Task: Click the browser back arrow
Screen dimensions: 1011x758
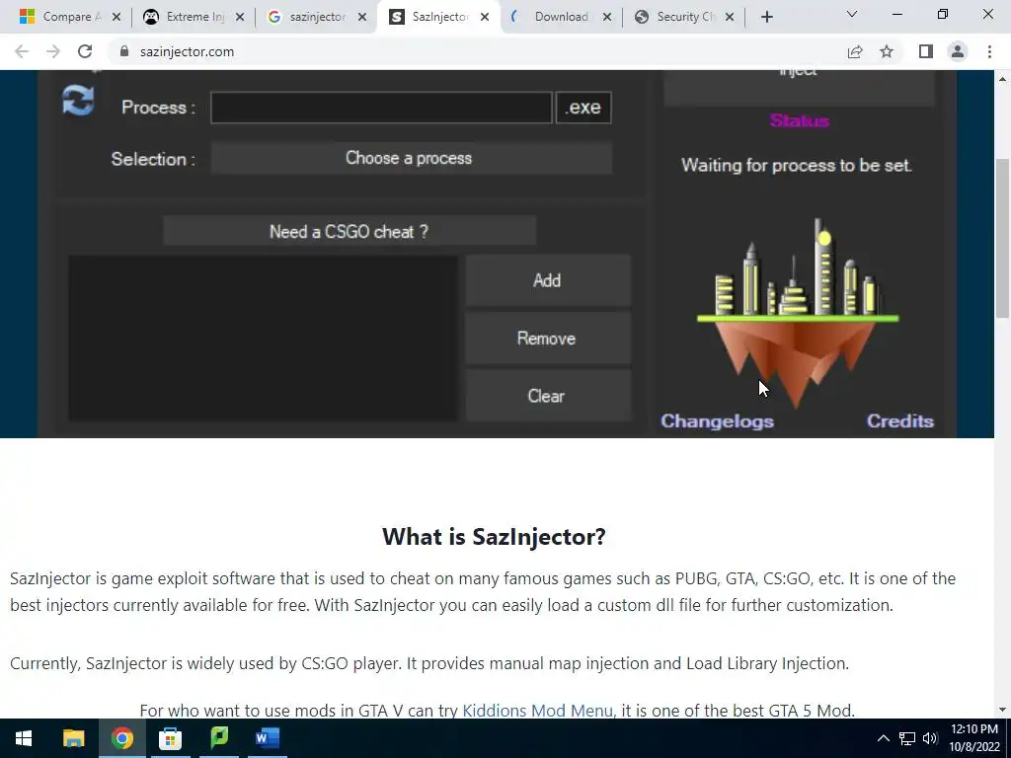Action: click(22, 51)
